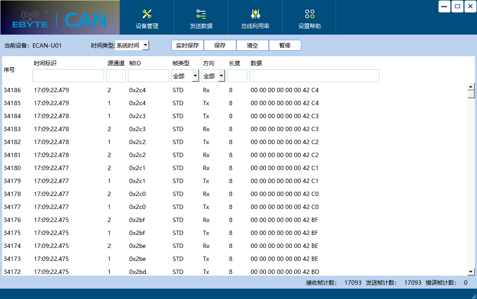Open 总线利用率 via its meter icon

coord(255,13)
